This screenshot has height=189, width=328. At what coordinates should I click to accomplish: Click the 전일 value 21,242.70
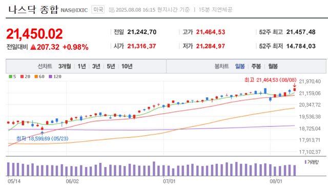(x=142, y=32)
